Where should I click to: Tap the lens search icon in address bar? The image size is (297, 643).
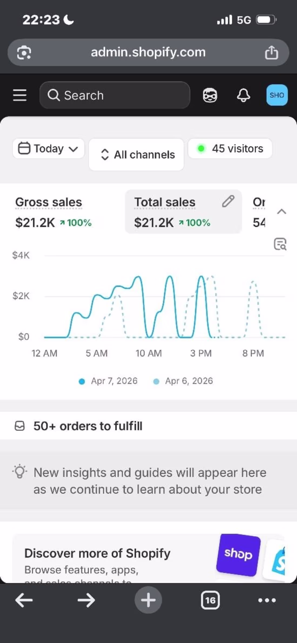24,52
